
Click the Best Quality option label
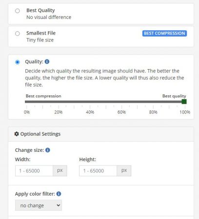coord(40,10)
